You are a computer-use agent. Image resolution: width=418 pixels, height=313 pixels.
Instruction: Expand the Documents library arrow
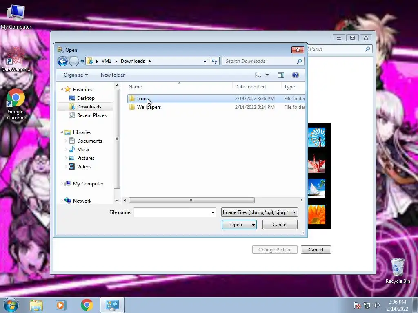(66, 141)
